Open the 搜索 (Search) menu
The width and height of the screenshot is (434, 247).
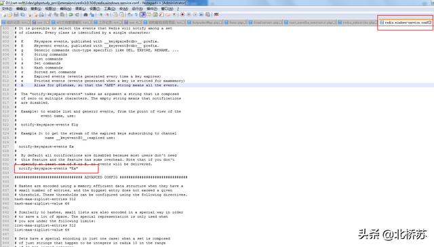click(x=36, y=9)
